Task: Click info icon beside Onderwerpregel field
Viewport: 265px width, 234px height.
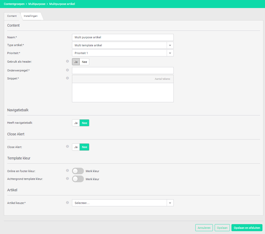Action: pos(67,70)
